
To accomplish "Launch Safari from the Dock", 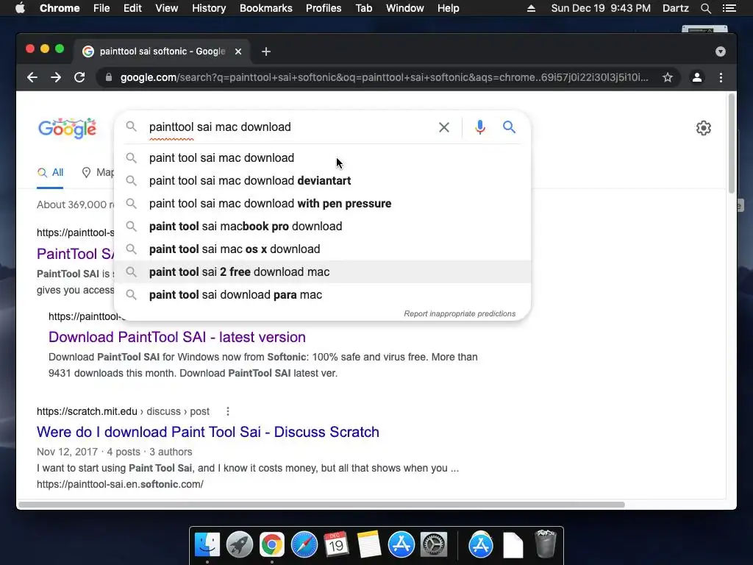I will [304, 545].
